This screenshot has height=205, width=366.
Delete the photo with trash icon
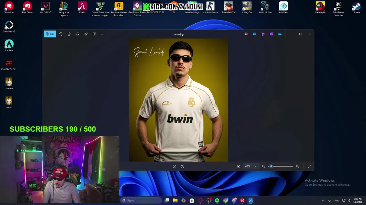click(x=69, y=34)
